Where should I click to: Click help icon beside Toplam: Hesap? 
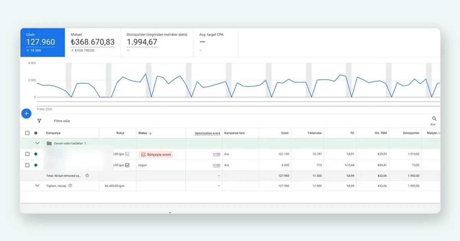pos(70,186)
